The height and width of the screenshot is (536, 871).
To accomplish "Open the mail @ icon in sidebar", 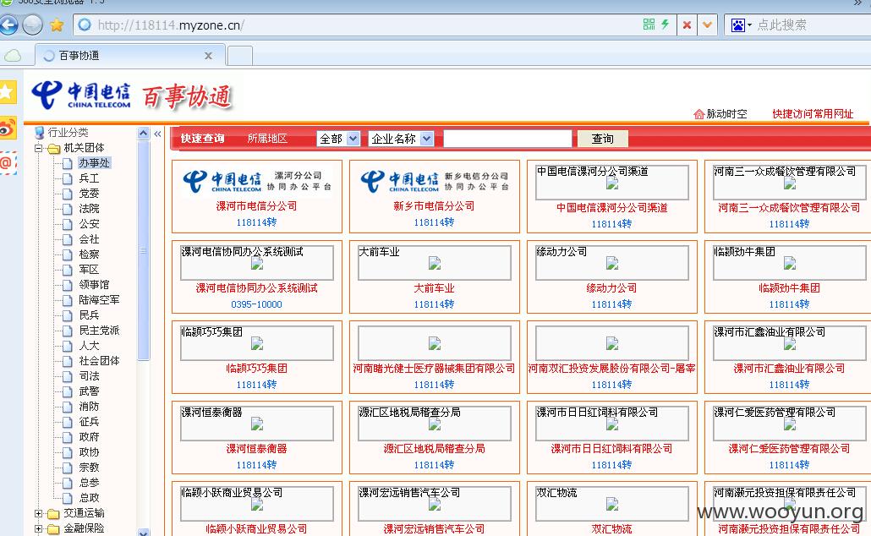I will [8, 163].
